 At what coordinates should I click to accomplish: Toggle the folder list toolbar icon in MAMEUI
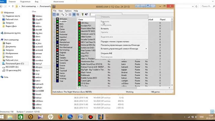54,14
